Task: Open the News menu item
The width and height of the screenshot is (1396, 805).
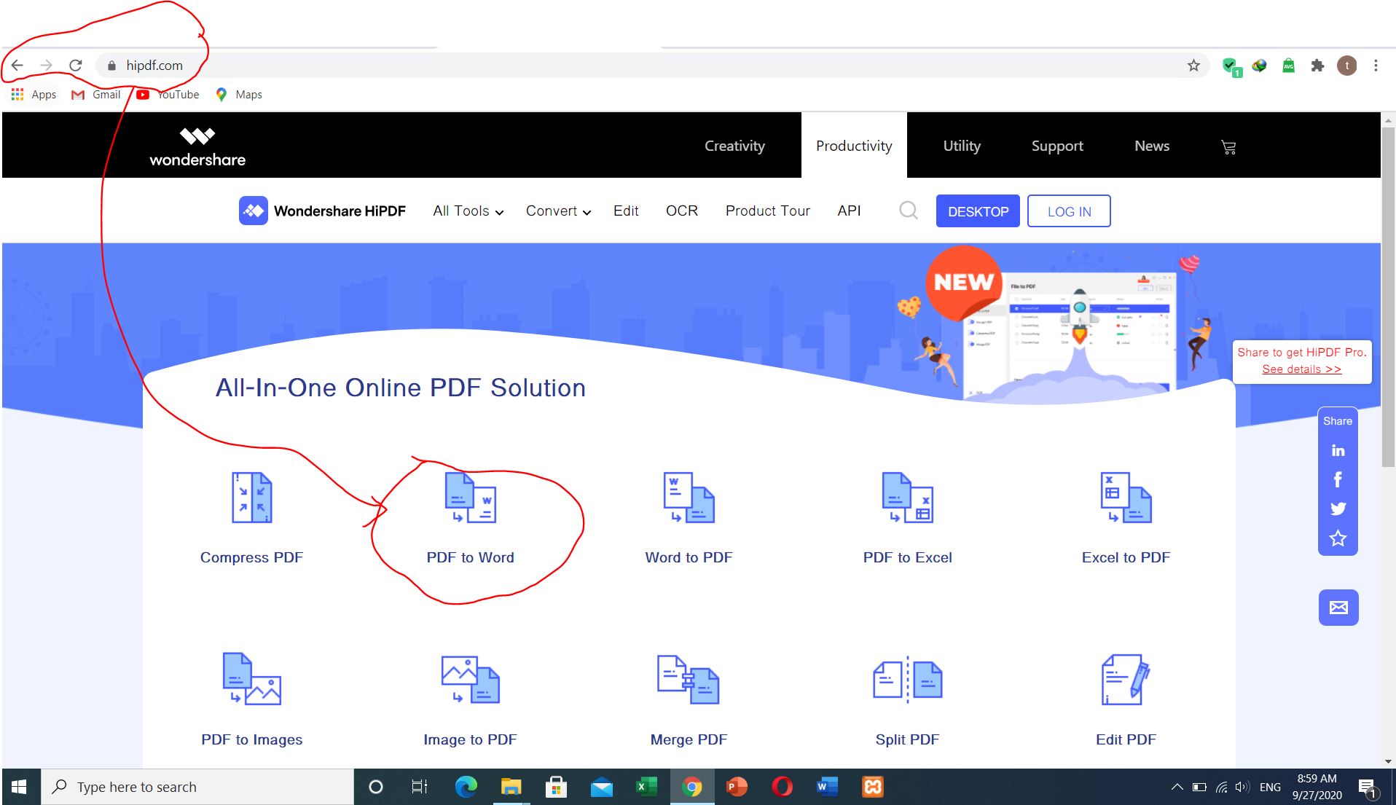Action: [x=1152, y=146]
